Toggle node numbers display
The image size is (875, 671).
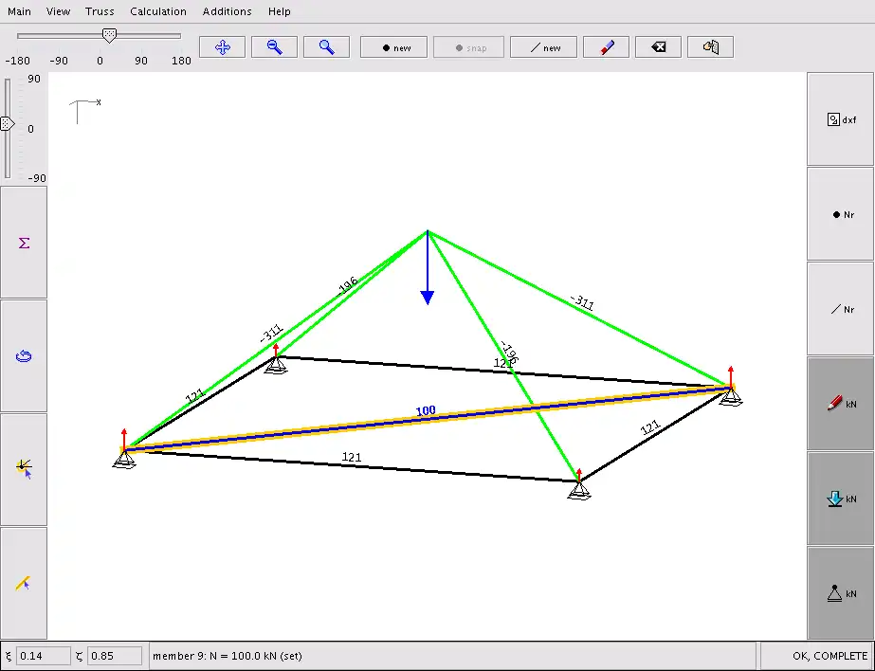click(841, 214)
